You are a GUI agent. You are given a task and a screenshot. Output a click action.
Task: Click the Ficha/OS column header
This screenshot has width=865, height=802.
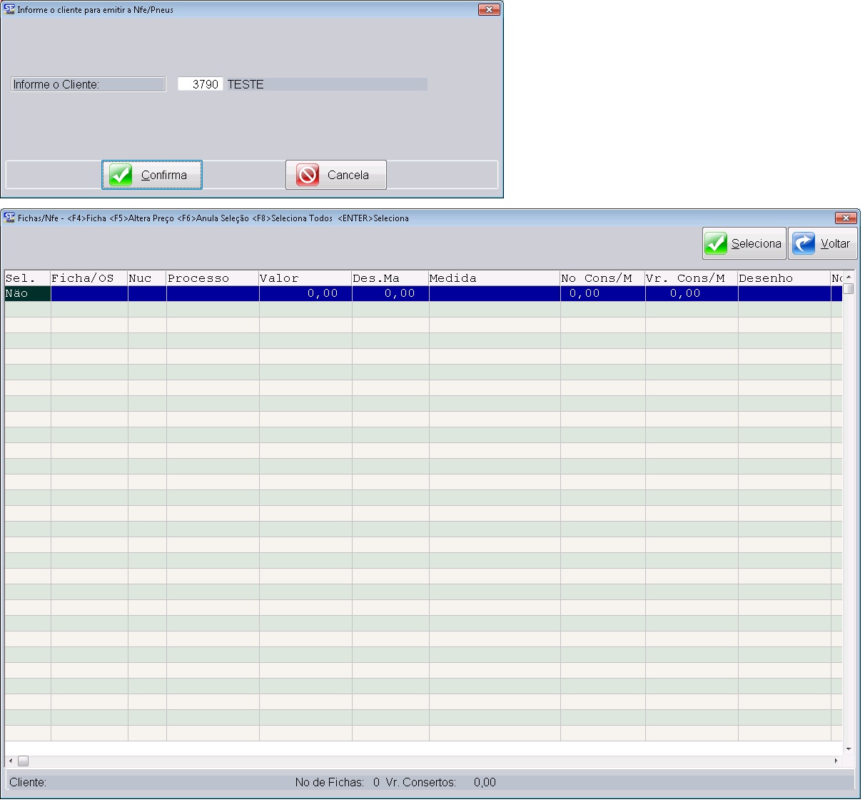(88, 278)
